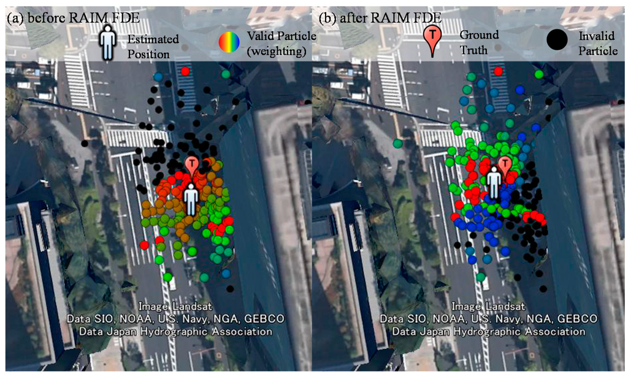Click the isolated black particle far left in panel (a)
The height and width of the screenshot is (378, 628).
click(x=85, y=143)
